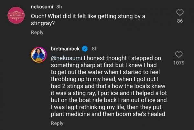View the 86 likes count
Image resolution: width=194 pixels, height=130 pixels.
[x=180, y=21]
